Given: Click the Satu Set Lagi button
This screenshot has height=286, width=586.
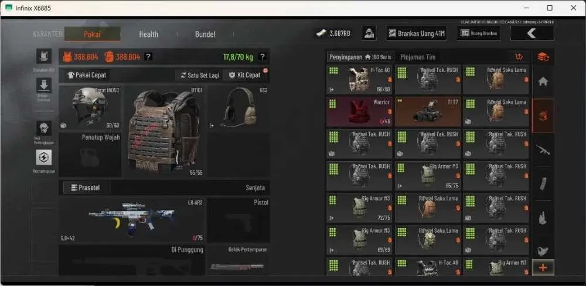Looking at the screenshot, I should coord(200,75).
